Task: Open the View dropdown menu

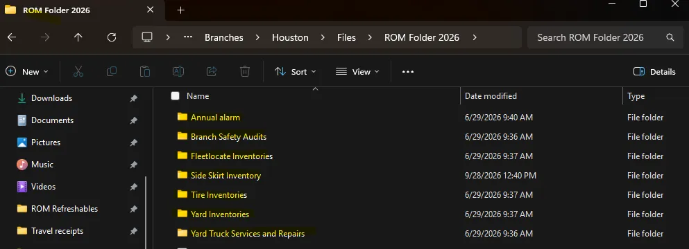Action: point(357,71)
